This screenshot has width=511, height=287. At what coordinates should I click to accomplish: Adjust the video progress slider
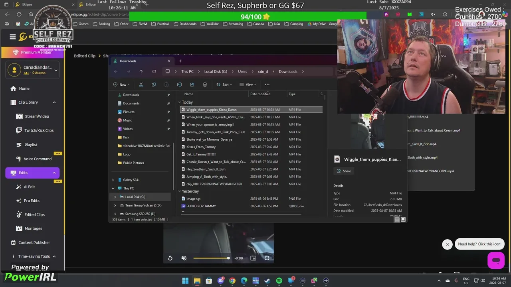[x=211, y=258]
